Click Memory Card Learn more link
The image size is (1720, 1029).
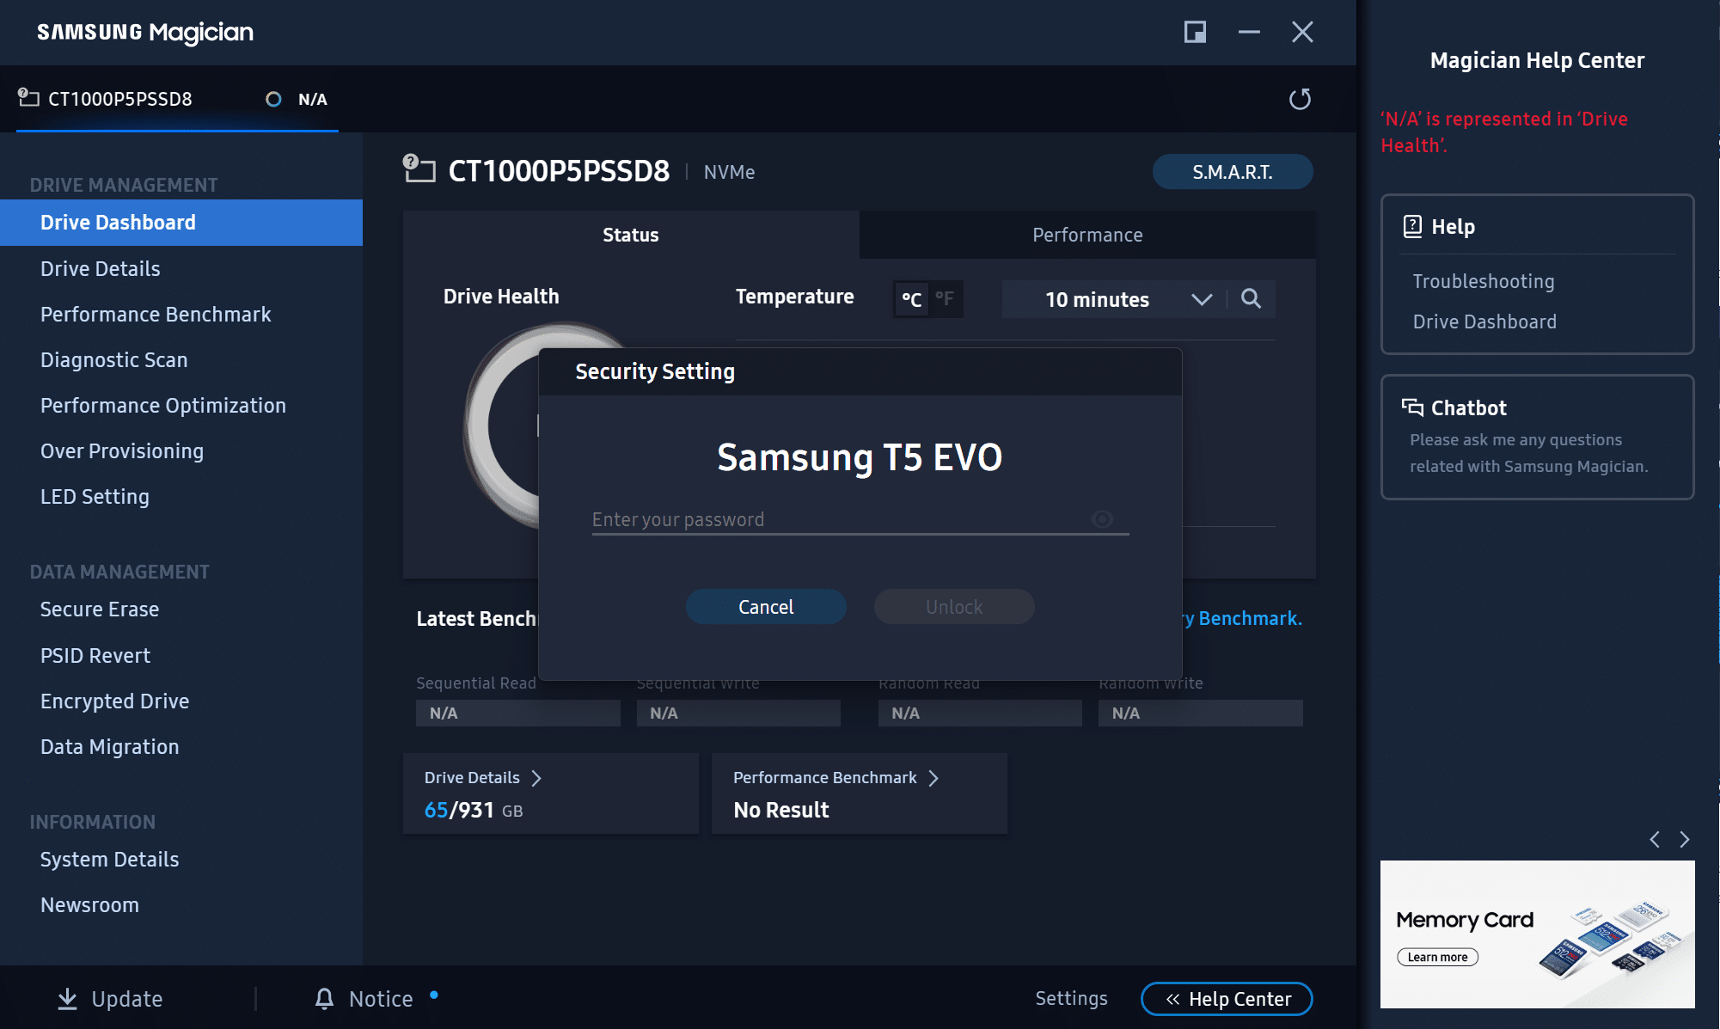[1436, 956]
